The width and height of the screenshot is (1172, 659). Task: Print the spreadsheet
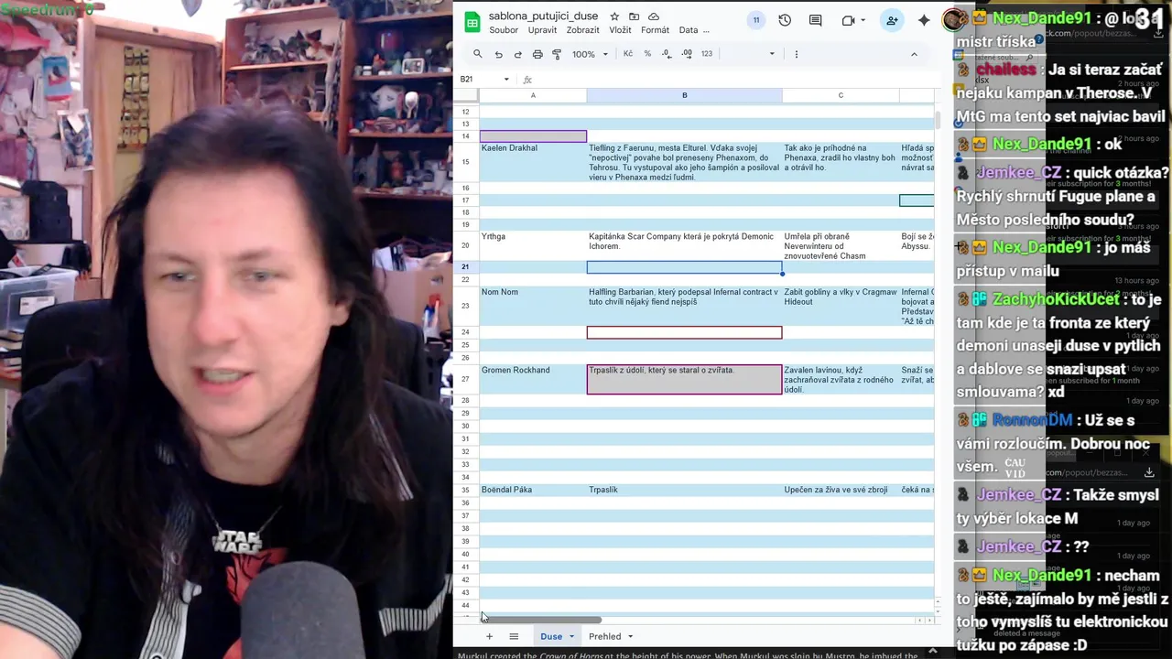(x=537, y=54)
